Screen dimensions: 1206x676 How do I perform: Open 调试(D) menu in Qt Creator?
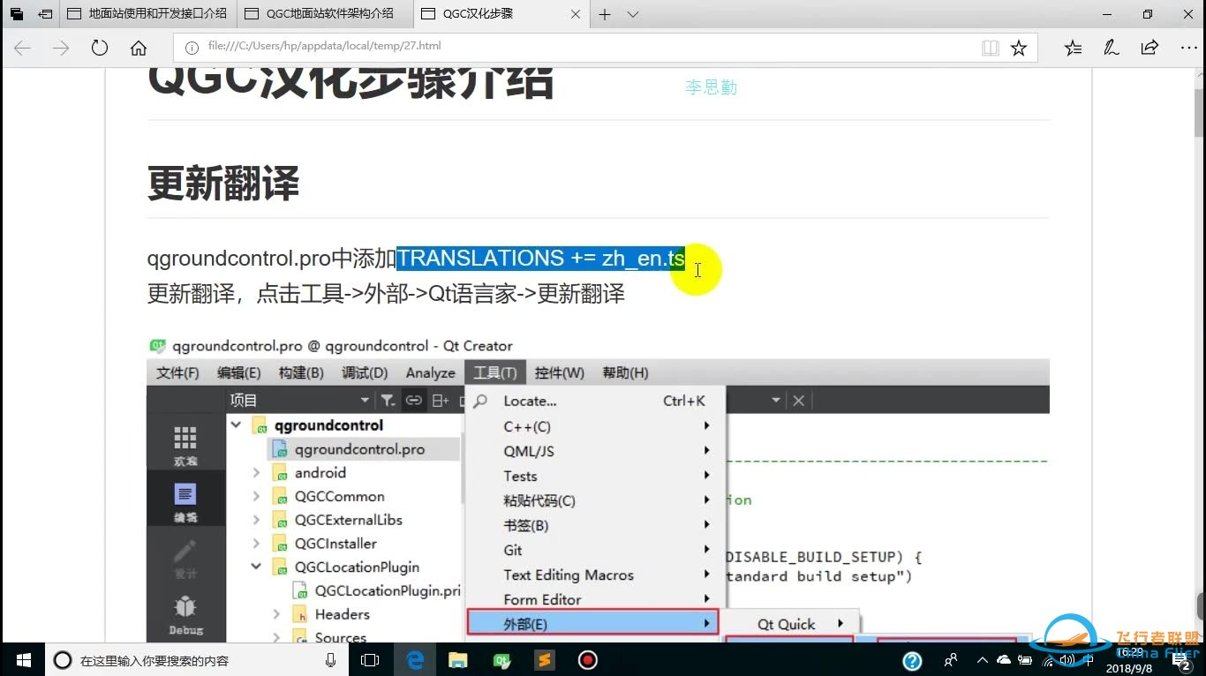[365, 372]
